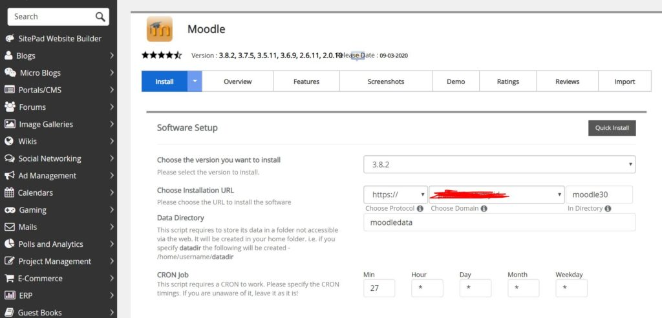
Task: Expand the Forums category chevron
Action: (x=112, y=107)
